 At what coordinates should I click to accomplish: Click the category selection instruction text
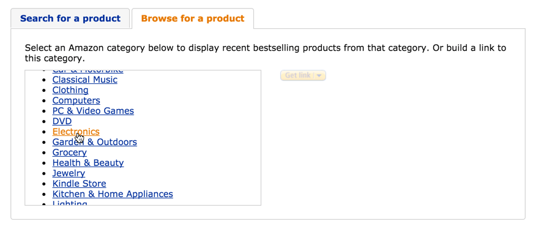click(265, 53)
